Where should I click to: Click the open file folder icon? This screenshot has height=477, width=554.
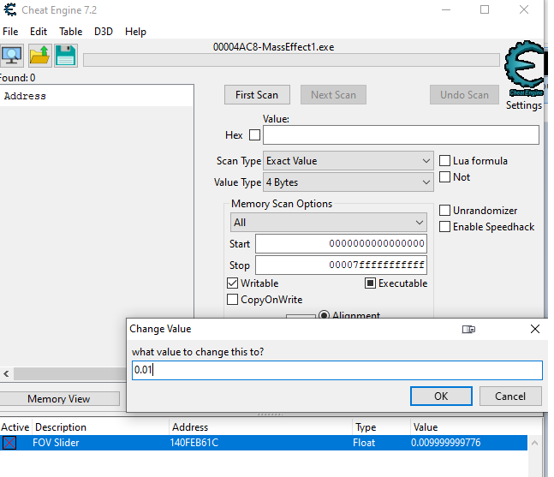(x=39, y=57)
